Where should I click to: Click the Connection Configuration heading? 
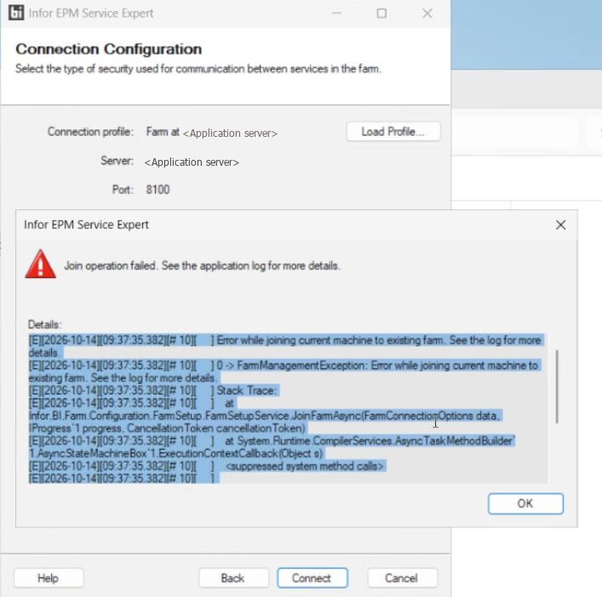click(x=109, y=49)
